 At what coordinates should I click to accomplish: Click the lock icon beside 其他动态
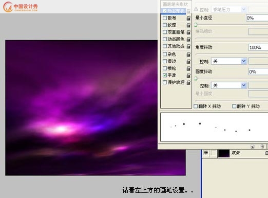pyautogui.click(x=188, y=46)
